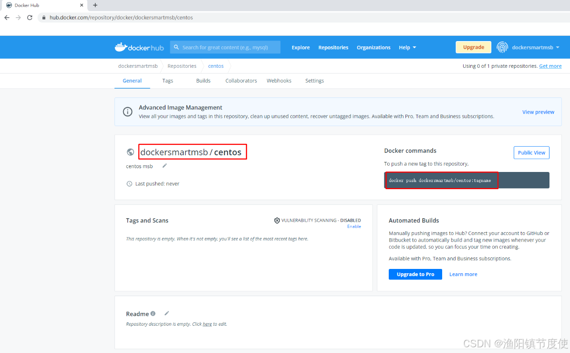
Task: Click the dockersmartmsb breadcrumb
Action: tap(138, 66)
